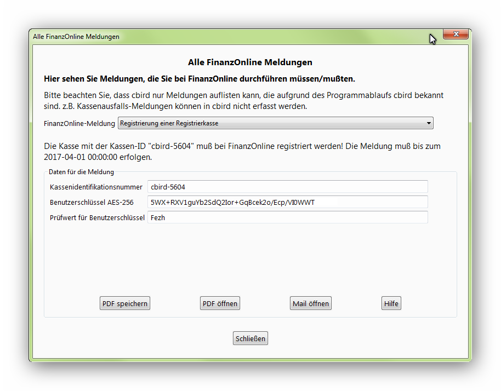Viewport: 501px width, 391px height.
Task: Click into the Benutzerschlüssel AES-256 field
Action: tap(287, 202)
